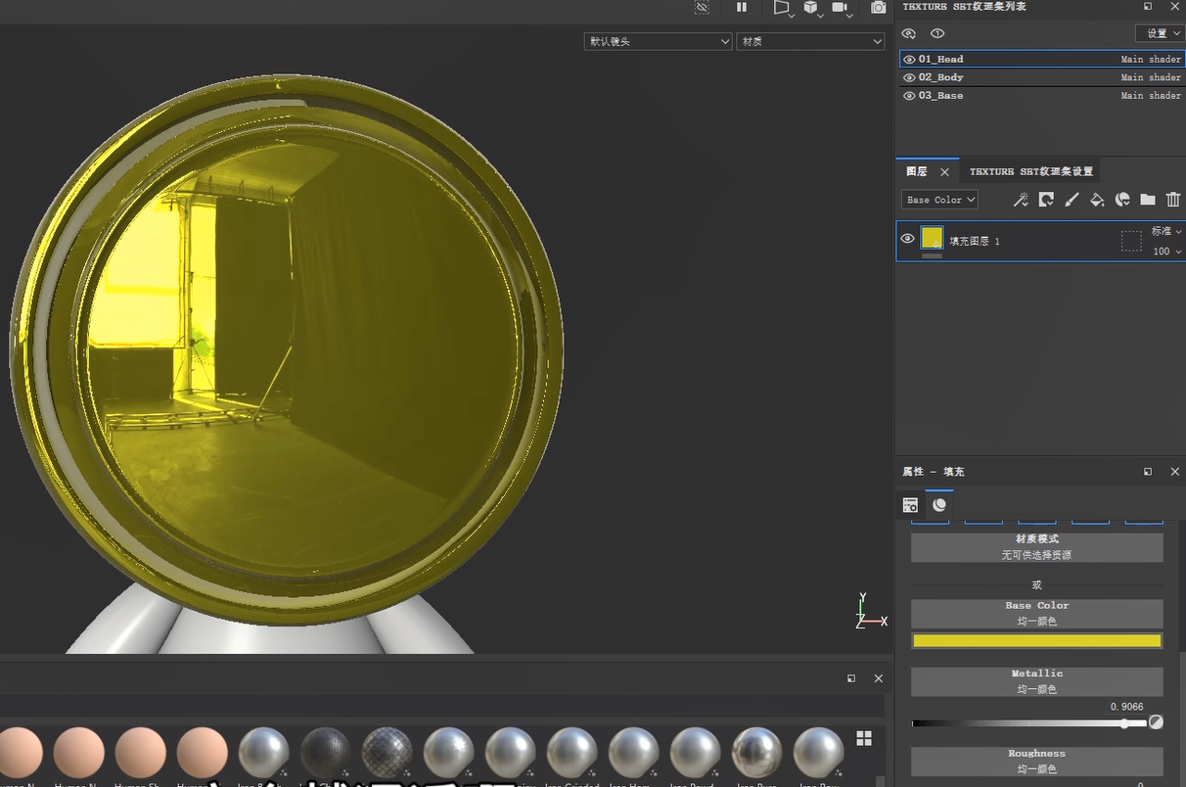Image resolution: width=1186 pixels, height=787 pixels.
Task: Take a viewport screenshot with camera icon
Action: pyautogui.click(x=878, y=8)
